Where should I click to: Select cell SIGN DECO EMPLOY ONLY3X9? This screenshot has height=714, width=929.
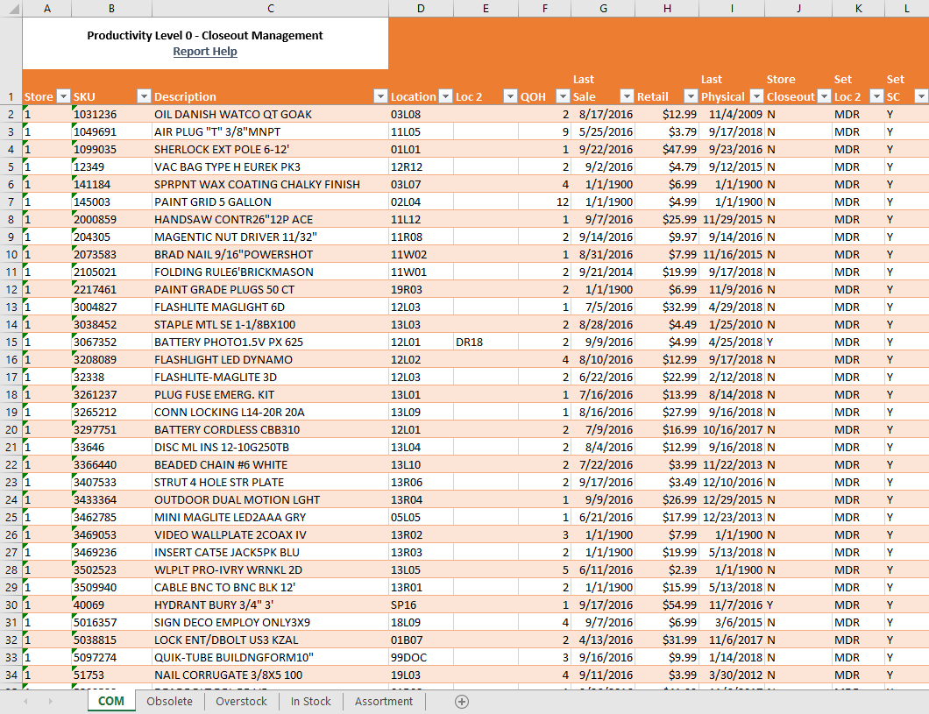[x=270, y=622]
